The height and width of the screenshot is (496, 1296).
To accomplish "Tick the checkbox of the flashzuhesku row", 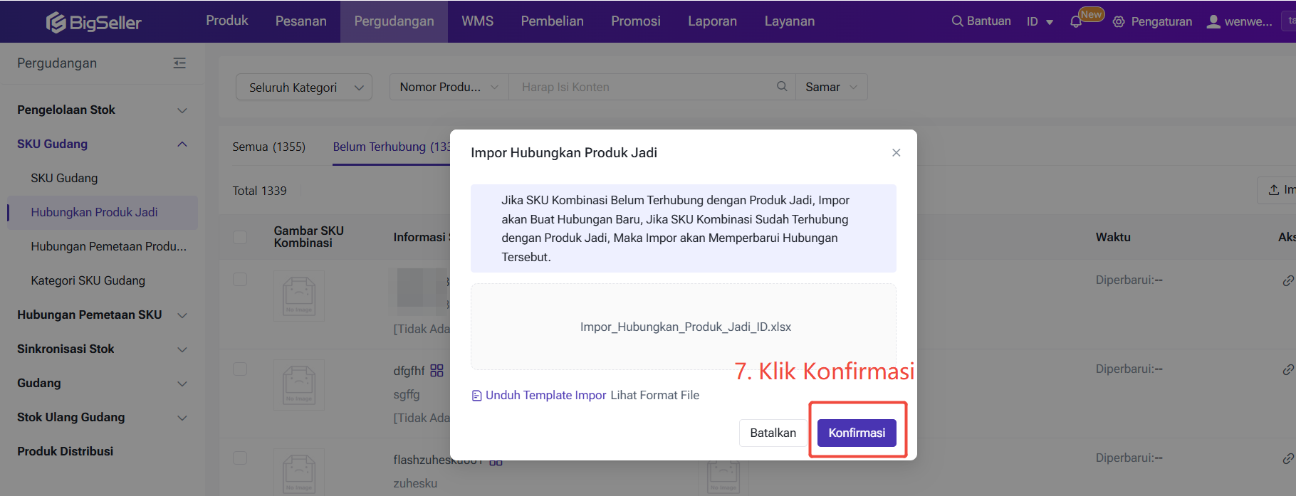I will 240,458.
